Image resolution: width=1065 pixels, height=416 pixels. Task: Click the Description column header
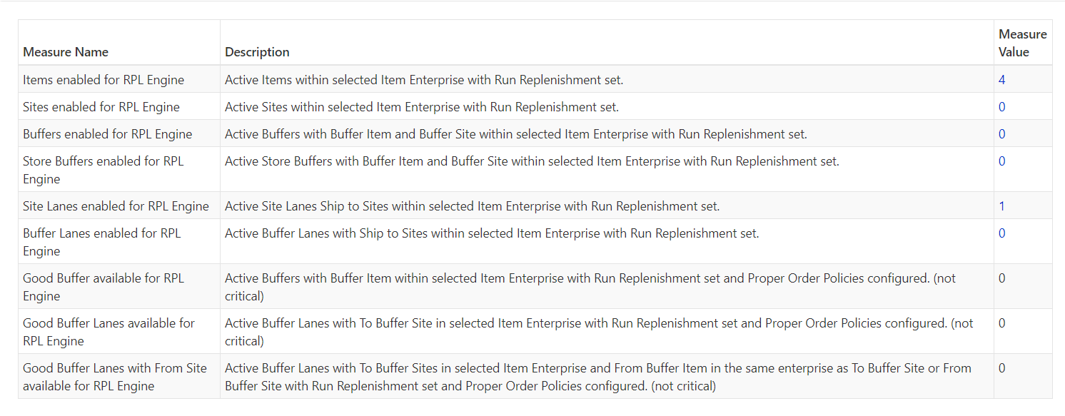[257, 52]
